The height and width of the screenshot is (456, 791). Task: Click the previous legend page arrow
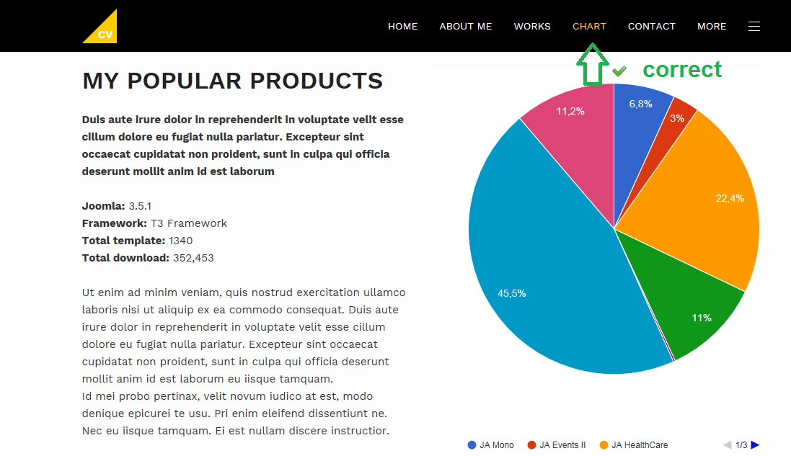pyautogui.click(x=728, y=445)
